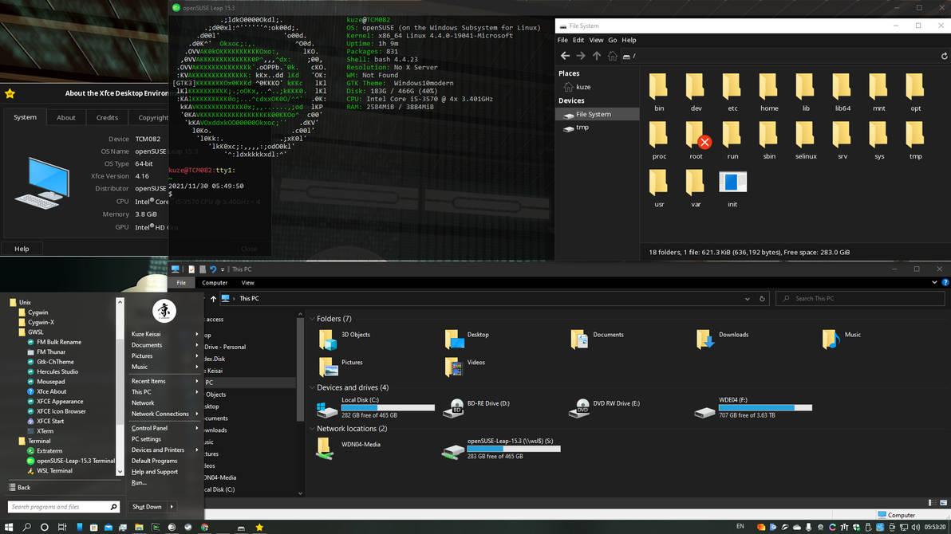Image resolution: width=951 pixels, height=534 pixels.
Task: Collapse the Folders (7) section
Action: click(312, 318)
